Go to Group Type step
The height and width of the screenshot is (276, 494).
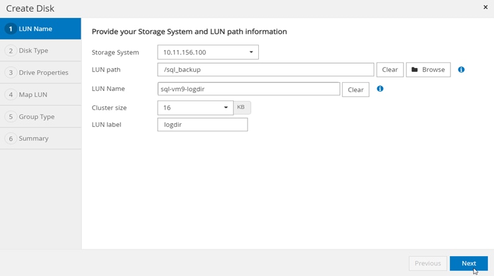tap(40, 116)
